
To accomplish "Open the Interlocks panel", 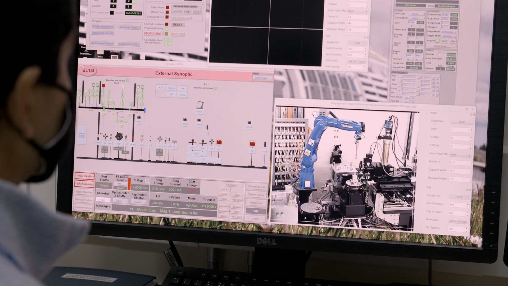I will (x=256, y=203).
